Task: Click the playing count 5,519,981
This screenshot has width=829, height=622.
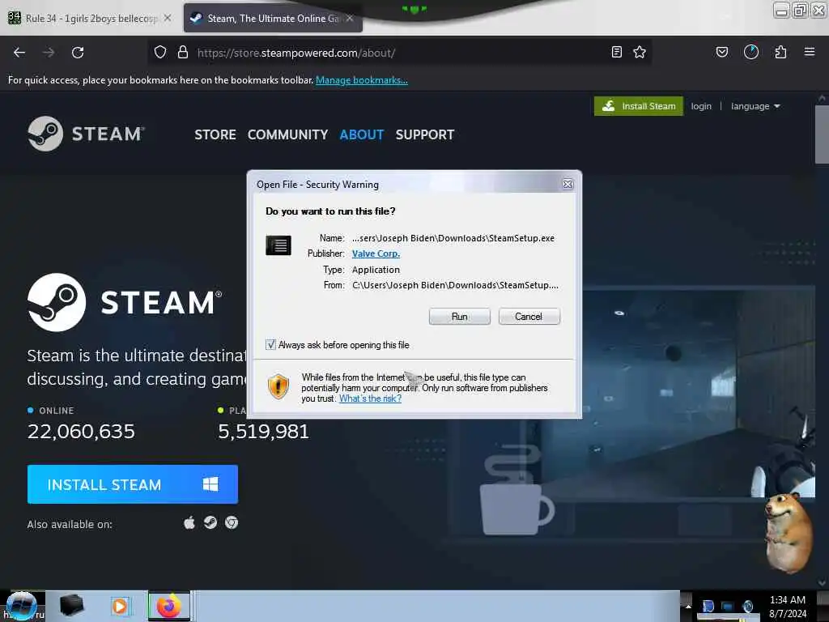Action: click(x=263, y=432)
